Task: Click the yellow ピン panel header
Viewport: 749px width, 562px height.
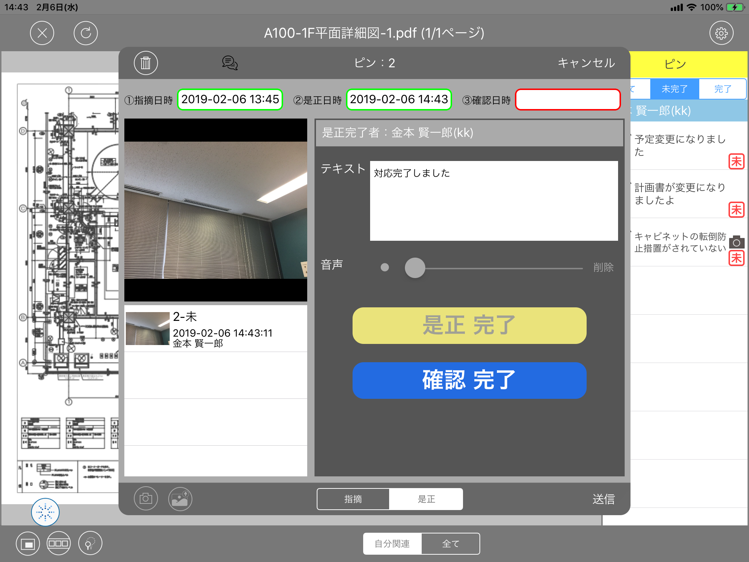Action: [x=689, y=64]
